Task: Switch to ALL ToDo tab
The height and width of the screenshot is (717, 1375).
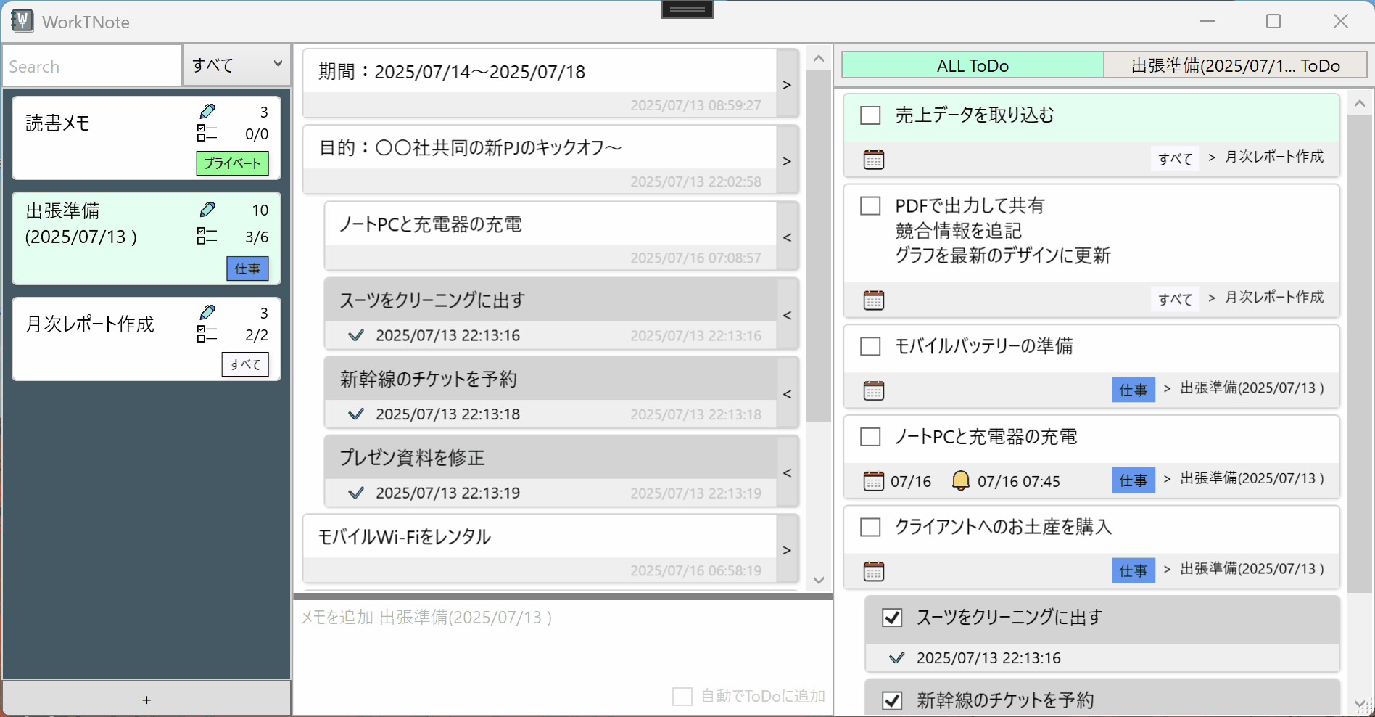Action: (x=973, y=65)
